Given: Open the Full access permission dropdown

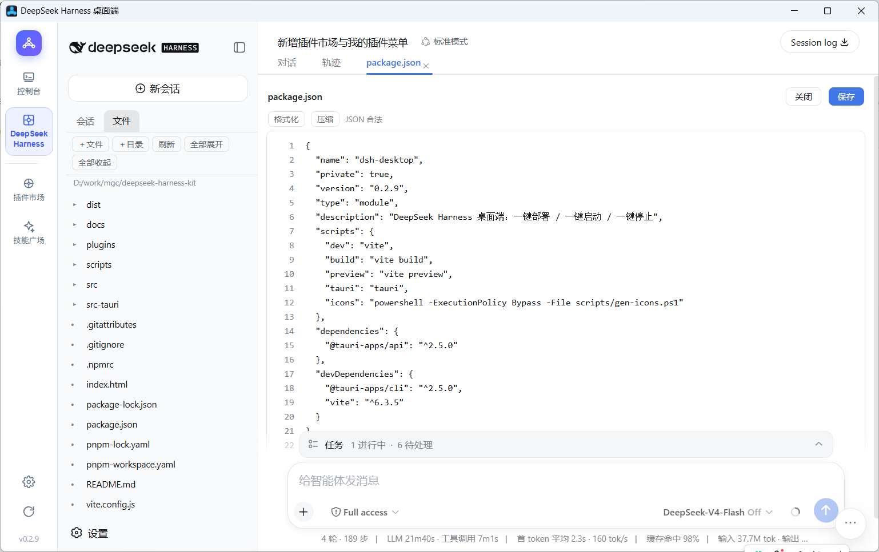Looking at the screenshot, I should tap(365, 512).
